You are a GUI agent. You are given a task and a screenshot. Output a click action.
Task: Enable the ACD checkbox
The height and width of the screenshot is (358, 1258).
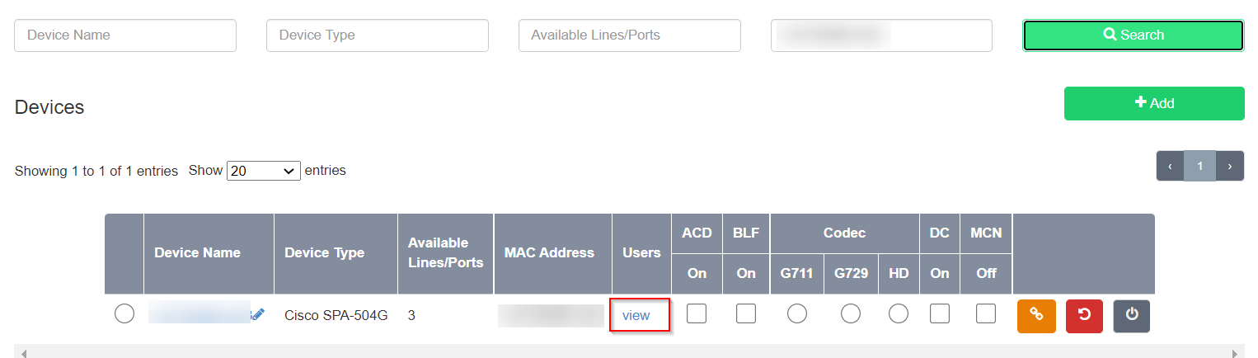[697, 313]
